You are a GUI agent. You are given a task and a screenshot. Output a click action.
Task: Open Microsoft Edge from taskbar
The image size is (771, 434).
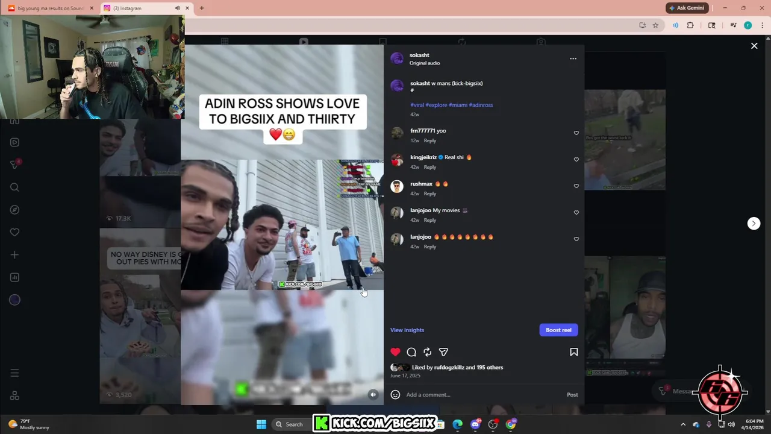[x=458, y=424]
